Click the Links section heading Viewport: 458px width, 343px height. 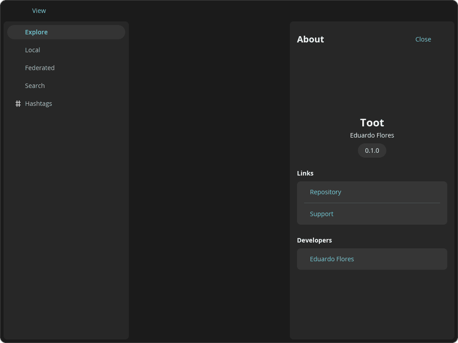pos(305,173)
